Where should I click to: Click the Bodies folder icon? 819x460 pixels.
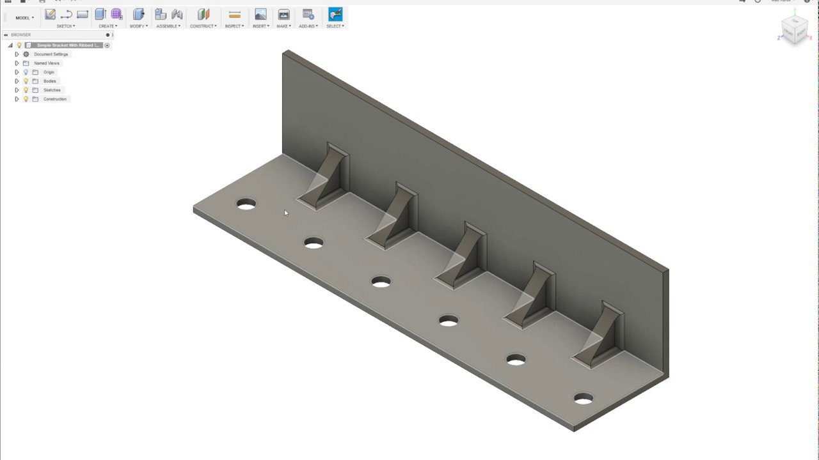pyautogui.click(x=35, y=81)
